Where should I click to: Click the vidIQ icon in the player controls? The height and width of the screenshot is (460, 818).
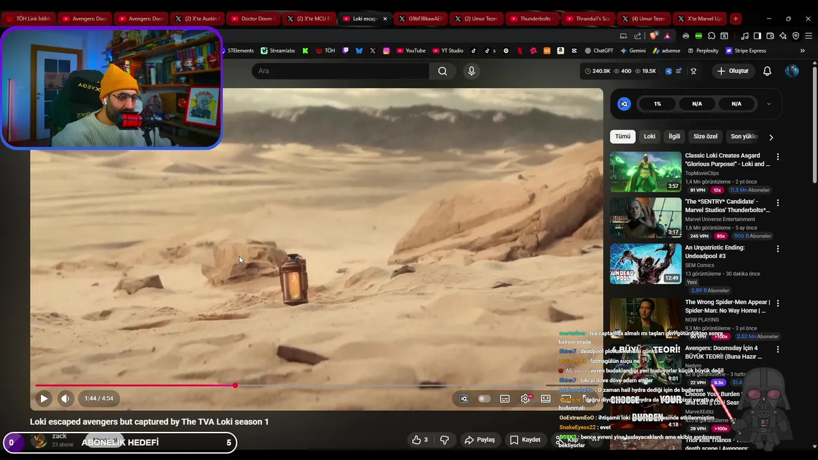pyautogui.click(x=464, y=399)
